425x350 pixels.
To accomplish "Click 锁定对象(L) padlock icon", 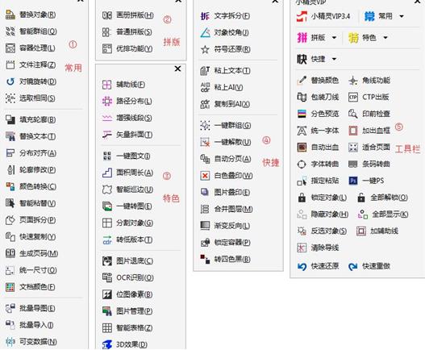I will [302, 198].
